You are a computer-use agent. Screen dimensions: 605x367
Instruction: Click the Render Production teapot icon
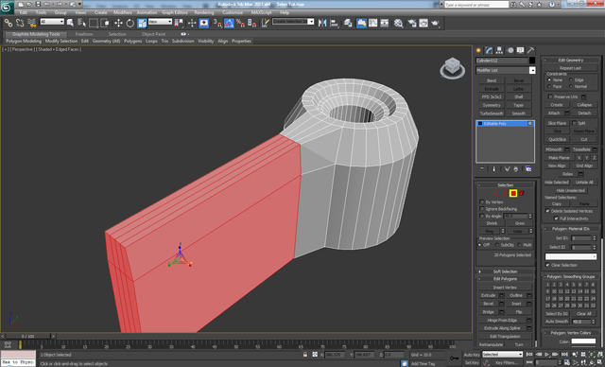[x=435, y=23]
